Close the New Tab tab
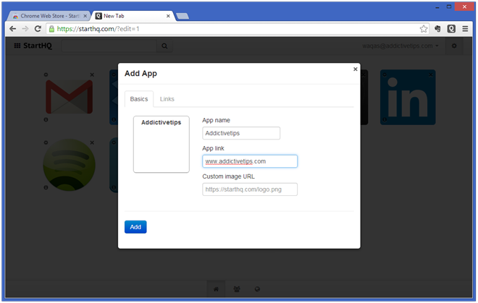Viewport: 478px width, 303px height. pos(168,16)
